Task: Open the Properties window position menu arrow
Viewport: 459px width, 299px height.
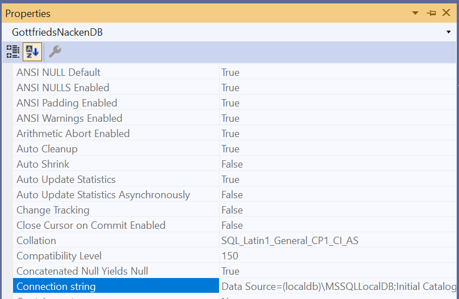Action: (x=415, y=13)
